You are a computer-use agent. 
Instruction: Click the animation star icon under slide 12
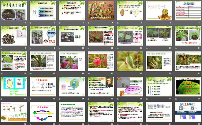coord(118,48)
